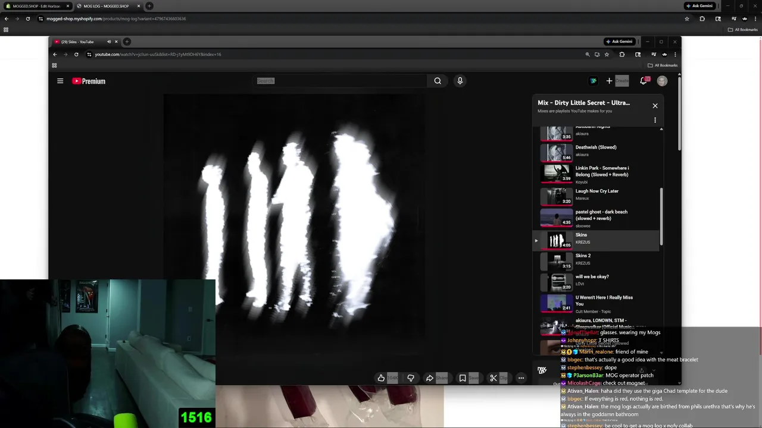Focus the mogged-shop address bar
Image resolution: width=762 pixels, height=428 pixels.
[357, 18]
